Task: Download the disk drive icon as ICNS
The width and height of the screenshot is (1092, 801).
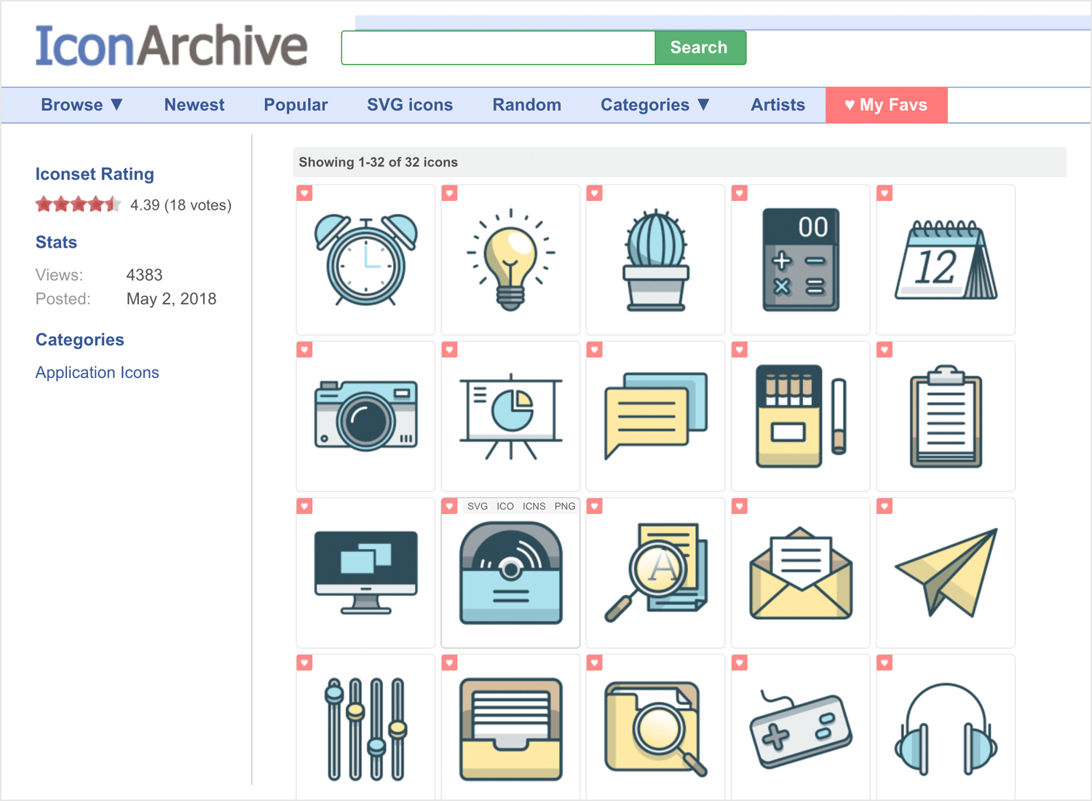Action: [x=534, y=506]
